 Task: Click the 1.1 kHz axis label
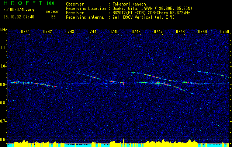click(3, 48)
